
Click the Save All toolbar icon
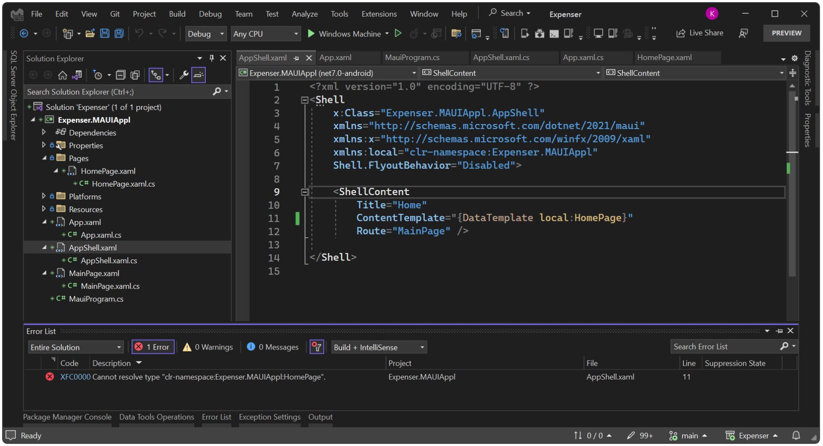(x=119, y=33)
